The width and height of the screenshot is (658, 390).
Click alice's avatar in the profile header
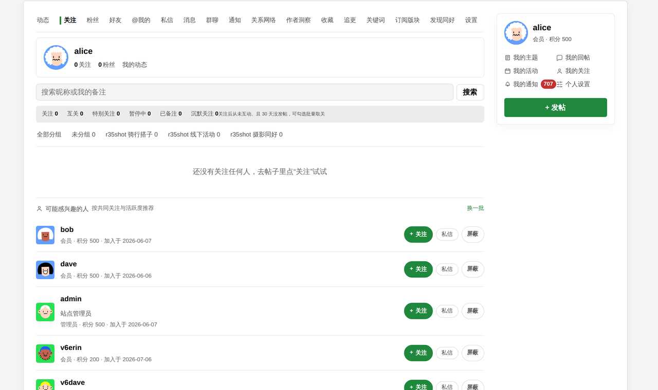pyautogui.click(x=56, y=57)
